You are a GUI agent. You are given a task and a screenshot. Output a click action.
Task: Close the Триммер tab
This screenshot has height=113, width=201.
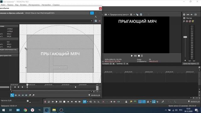pyautogui.click(x=127, y=64)
